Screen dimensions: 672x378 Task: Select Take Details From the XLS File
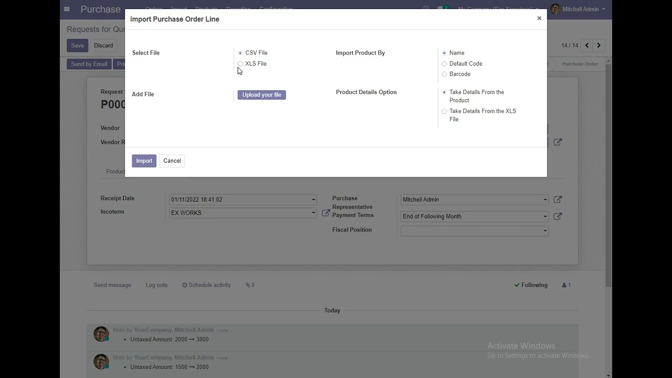[x=444, y=111]
